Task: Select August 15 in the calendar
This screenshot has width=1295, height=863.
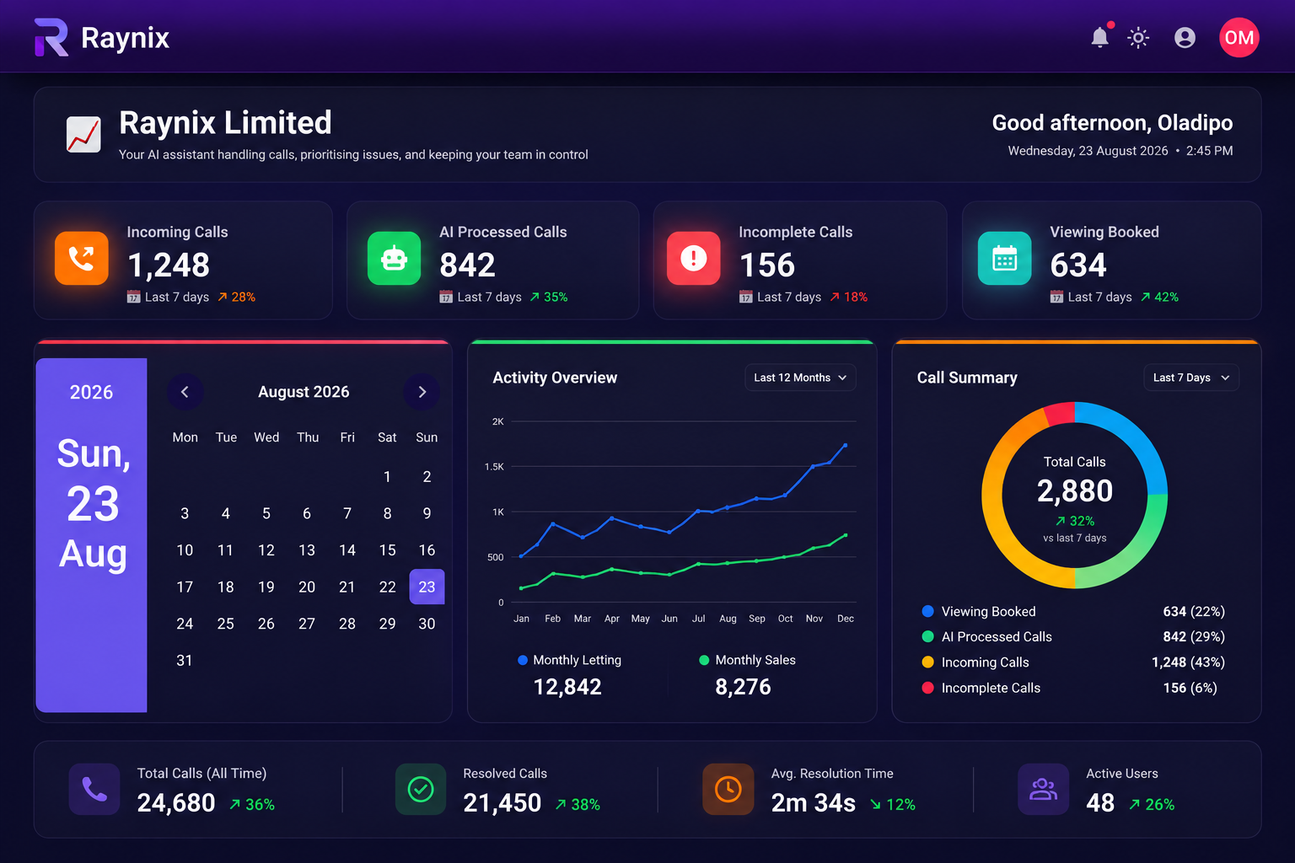Action: click(x=387, y=550)
